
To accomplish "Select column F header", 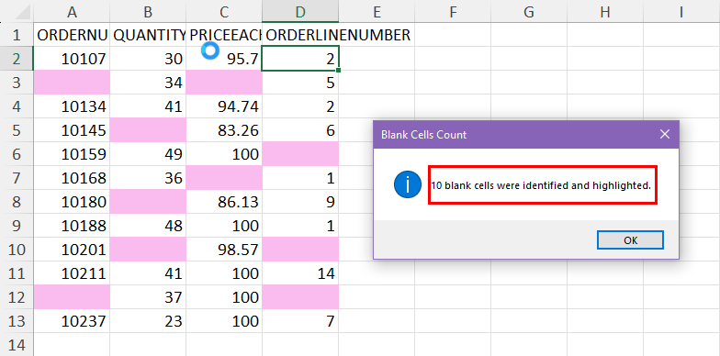I will [x=453, y=12].
